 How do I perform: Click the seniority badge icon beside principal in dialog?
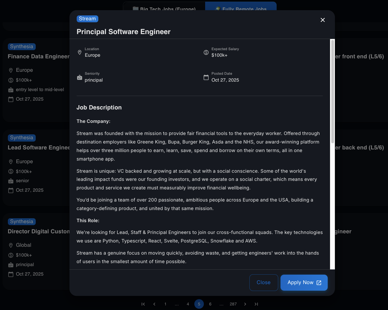click(80, 77)
